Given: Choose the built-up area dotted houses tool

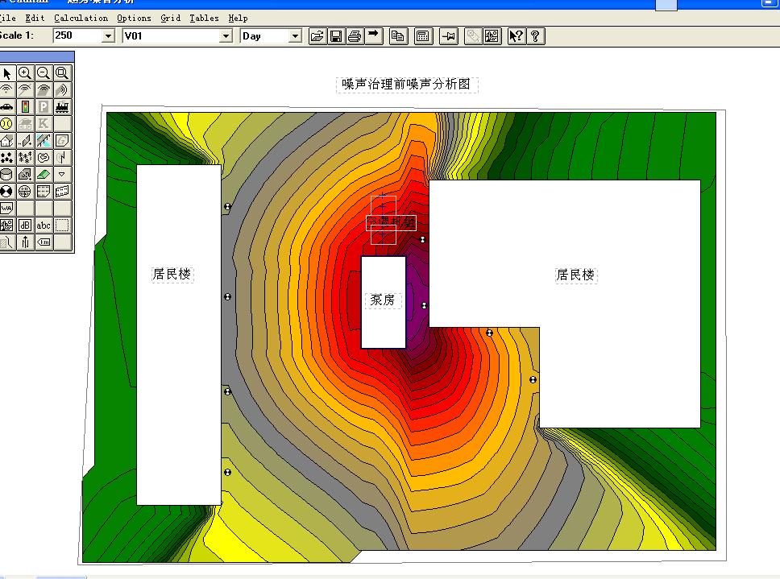Looking at the screenshot, I should point(7,158).
